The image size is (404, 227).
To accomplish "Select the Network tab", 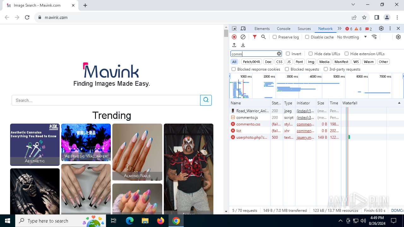I will pos(325,28).
